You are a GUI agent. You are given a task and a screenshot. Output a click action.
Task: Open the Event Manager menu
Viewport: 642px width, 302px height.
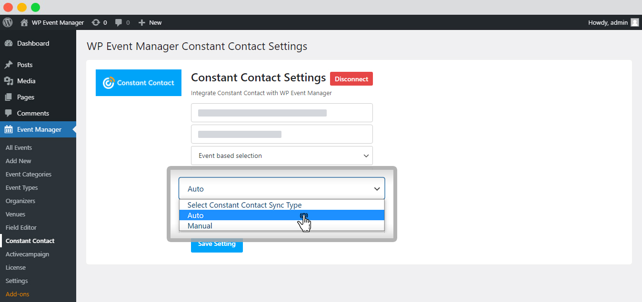pyautogui.click(x=38, y=129)
